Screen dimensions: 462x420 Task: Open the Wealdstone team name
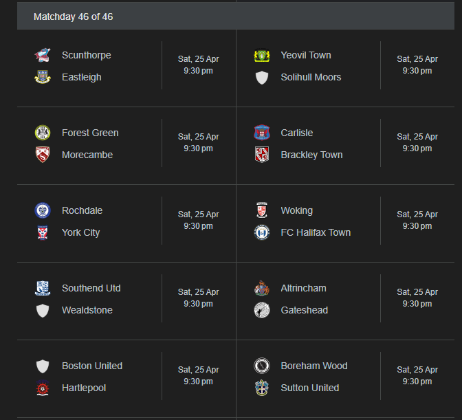[x=87, y=310]
